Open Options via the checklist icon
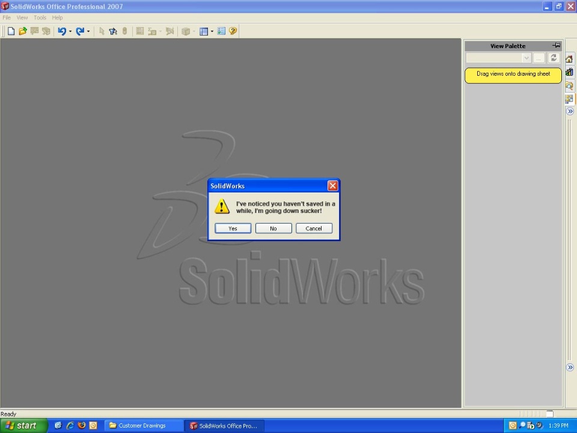 (x=221, y=31)
